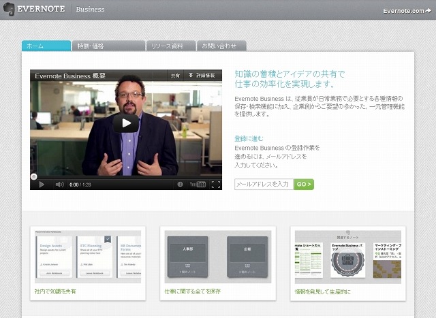The image size is (436, 318).
Task: Click the ETC Planning notebook thumbnail
Action: (x=94, y=257)
